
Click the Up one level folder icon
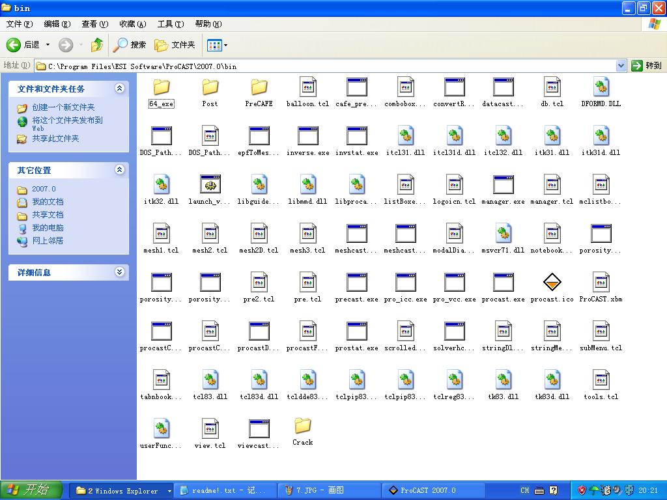97,45
